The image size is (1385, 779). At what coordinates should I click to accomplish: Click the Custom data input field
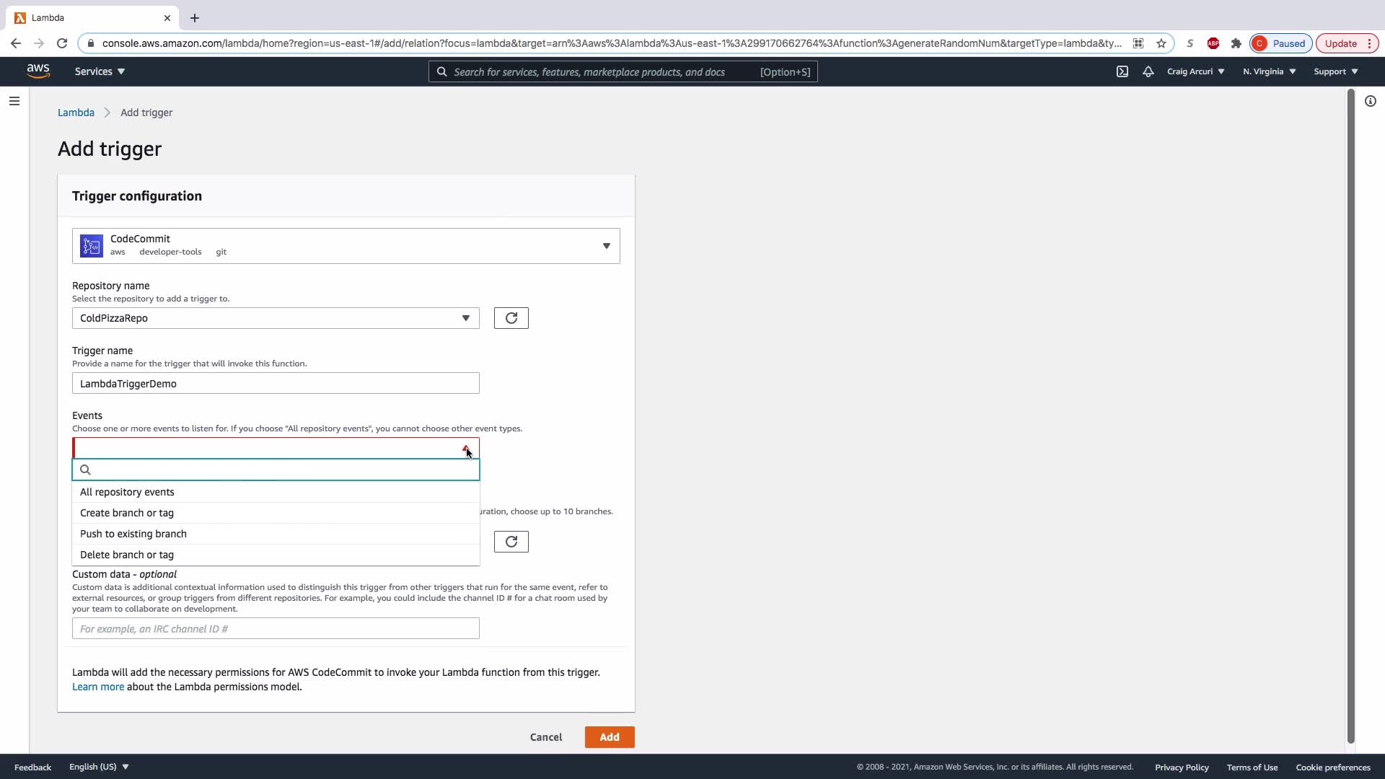coord(275,629)
